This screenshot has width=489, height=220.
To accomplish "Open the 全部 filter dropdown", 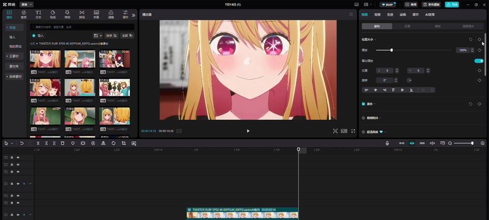I will pos(128,36).
